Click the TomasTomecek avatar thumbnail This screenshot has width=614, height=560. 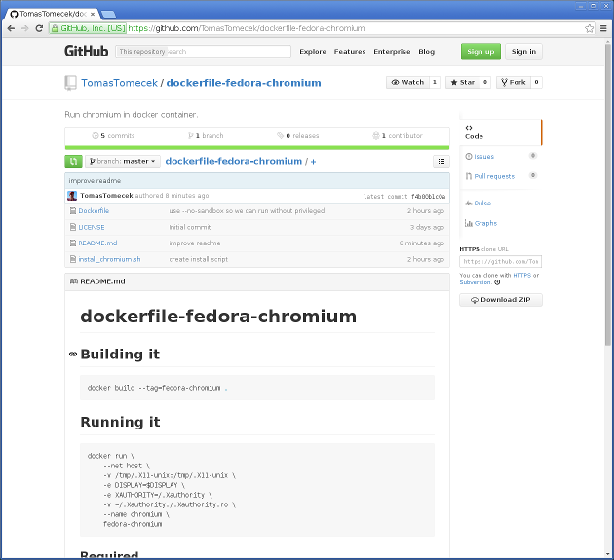click(x=72, y=196)
